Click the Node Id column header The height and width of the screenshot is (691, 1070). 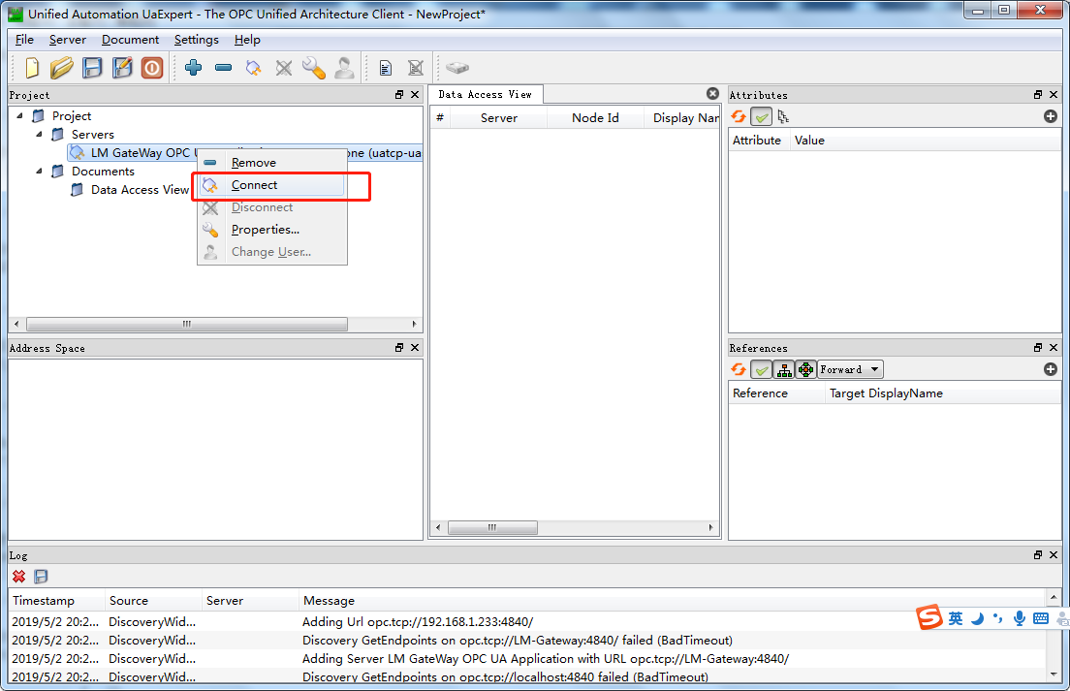tap(595, 118)
